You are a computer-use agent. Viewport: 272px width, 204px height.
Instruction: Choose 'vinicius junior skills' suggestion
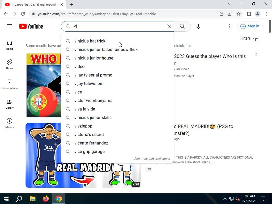coord(117,117)
